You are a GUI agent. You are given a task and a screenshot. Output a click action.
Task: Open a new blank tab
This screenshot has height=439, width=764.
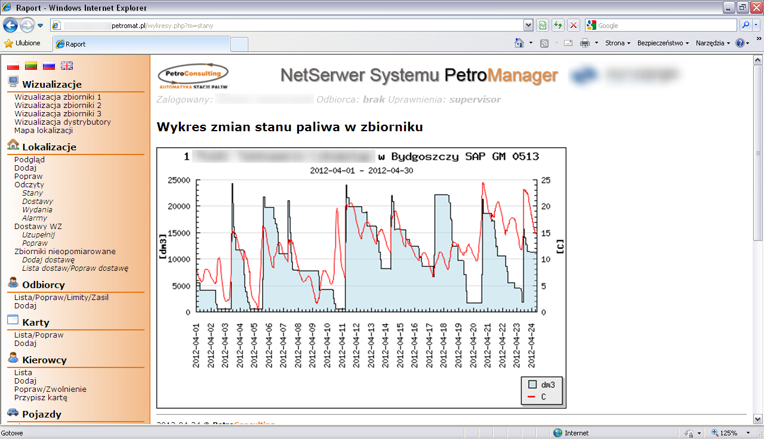tap(239, 44)
